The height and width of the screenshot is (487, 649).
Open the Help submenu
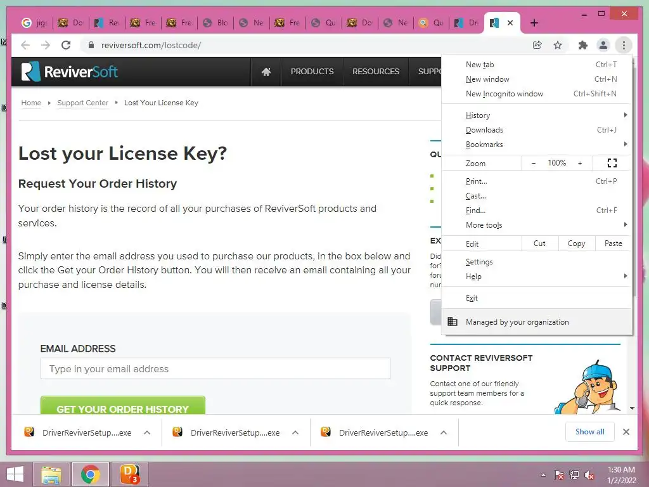click(537, 276)
